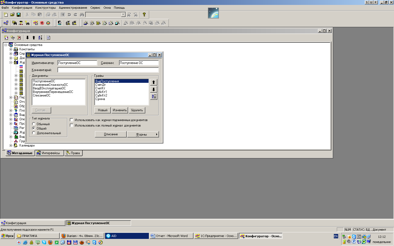Move item down with Конфигурация toolbar arrow

tap(27, 38)
